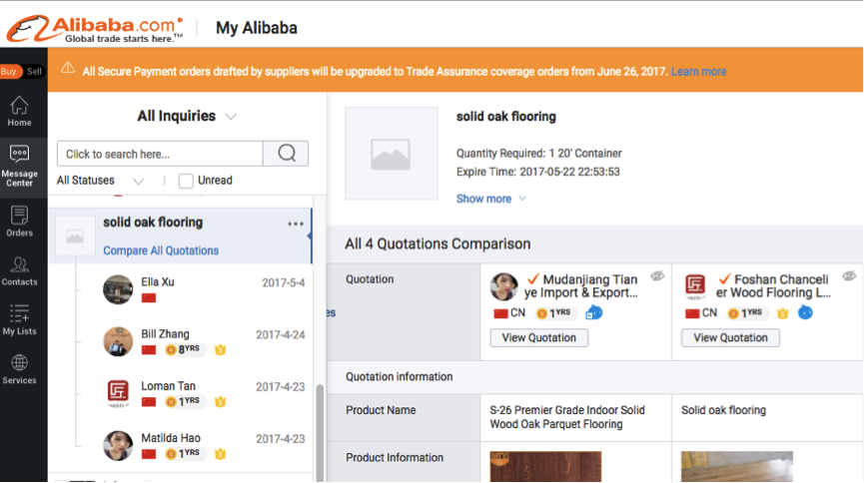The width and height of the screenshot is (864, 483).
Task: Switch to Buy mode toggle
Action: click(9, 72)
